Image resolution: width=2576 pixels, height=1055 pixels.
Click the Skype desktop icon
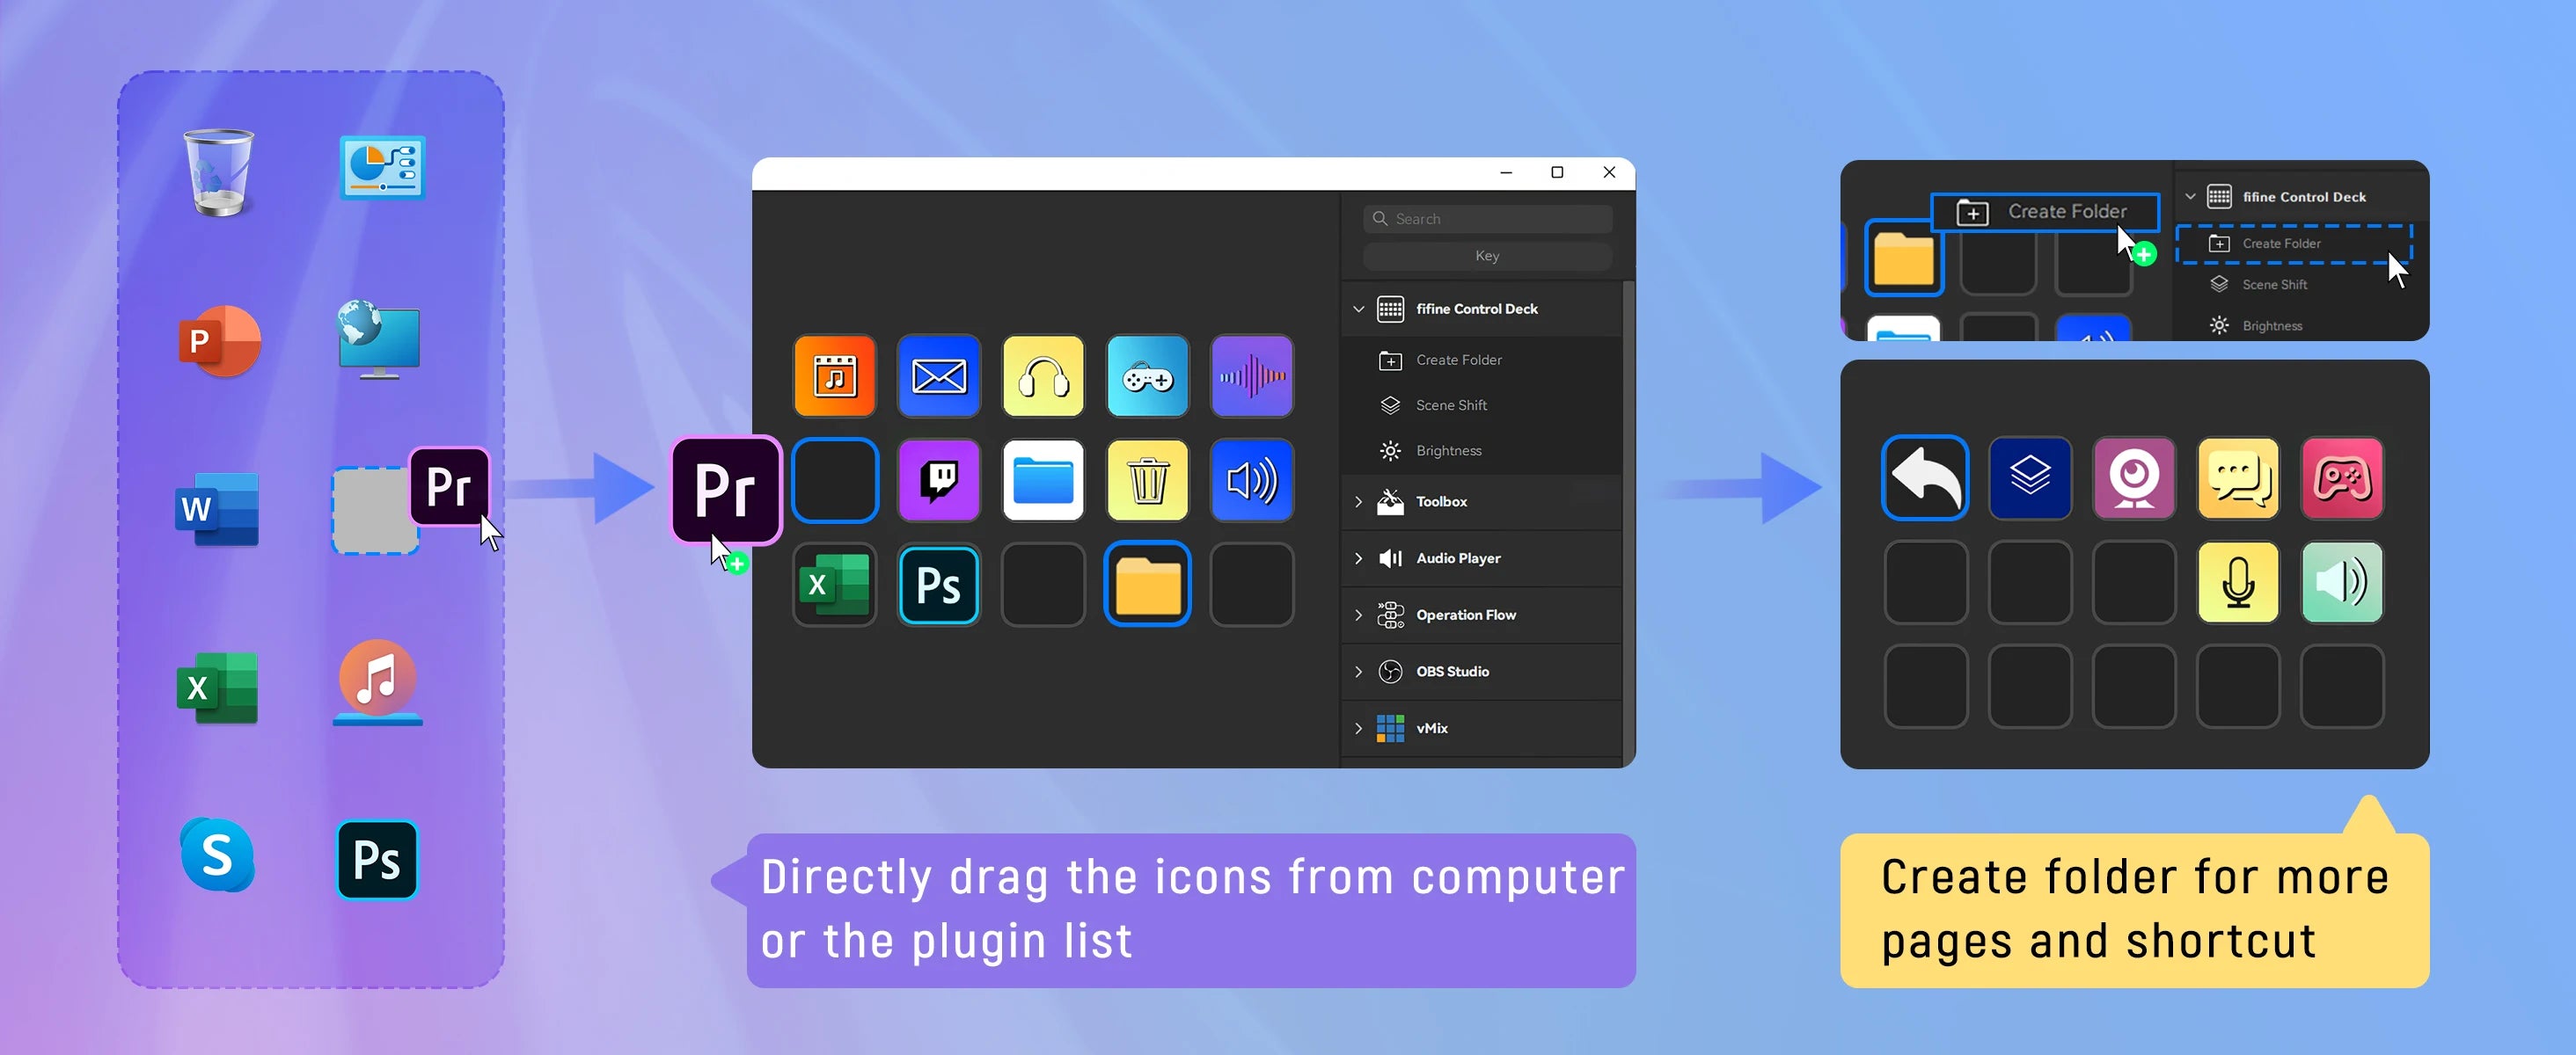pos(217,856)
